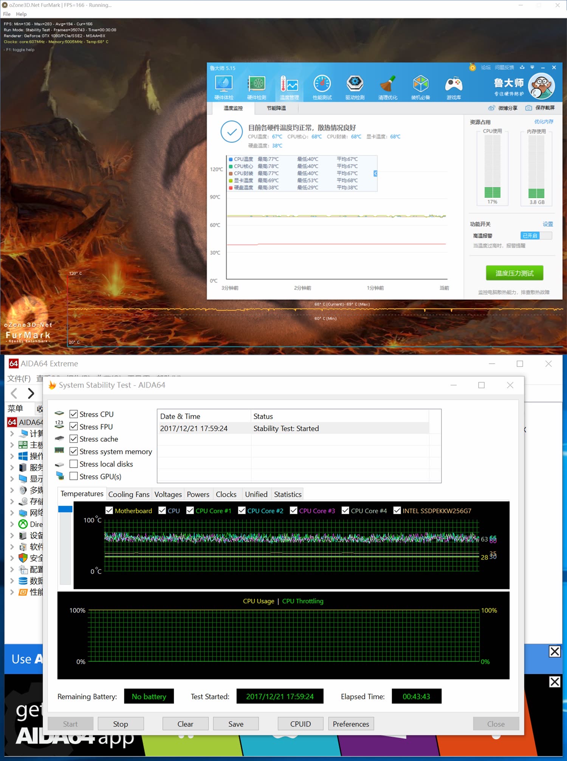Screen dimensions: 567x761
Task: Click the blue temperature graph scale slider
Action: click(x=65, y=509)
